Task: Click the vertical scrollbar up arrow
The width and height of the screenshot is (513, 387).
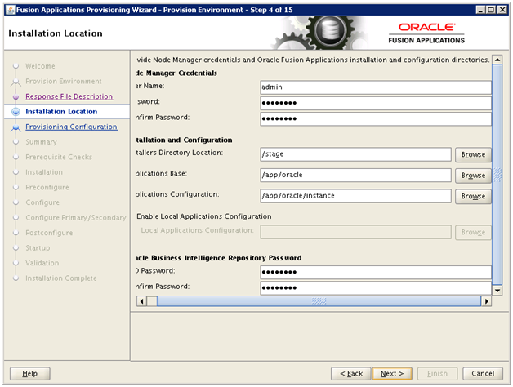Action: 497,60
